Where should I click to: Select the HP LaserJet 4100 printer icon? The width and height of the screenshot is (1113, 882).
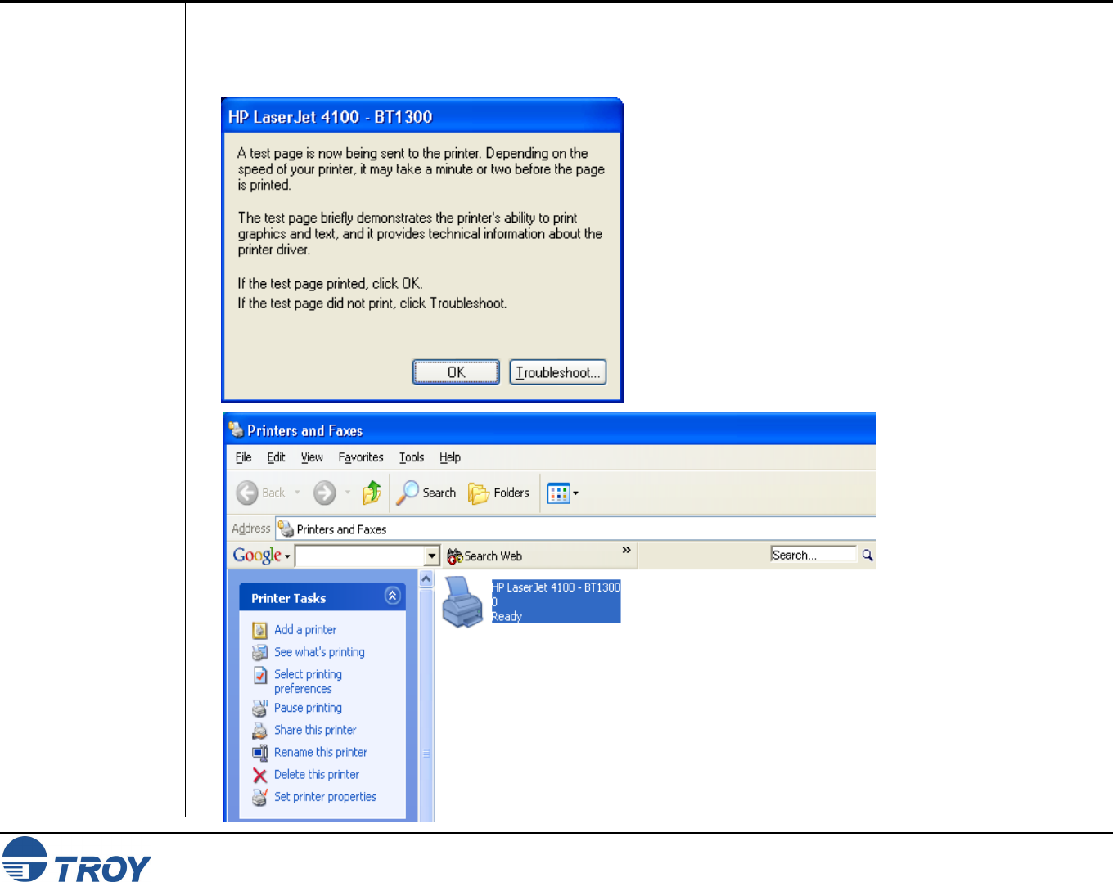click(x=464, y=601)
